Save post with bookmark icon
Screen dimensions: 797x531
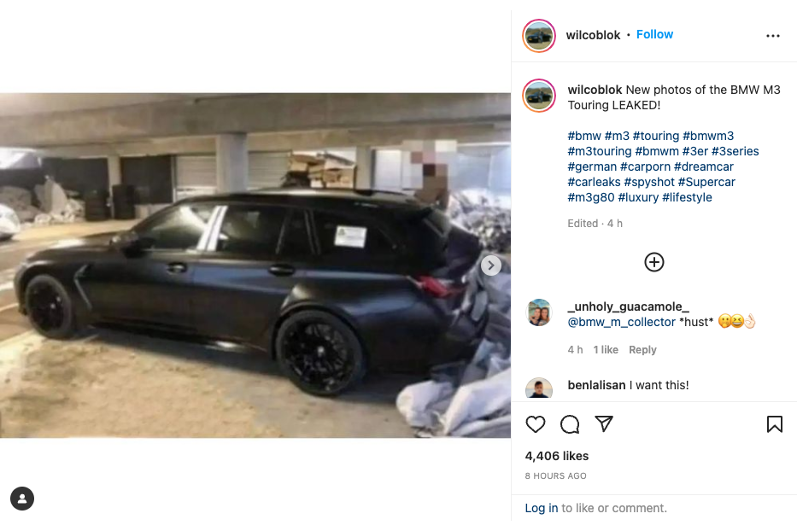774,424
